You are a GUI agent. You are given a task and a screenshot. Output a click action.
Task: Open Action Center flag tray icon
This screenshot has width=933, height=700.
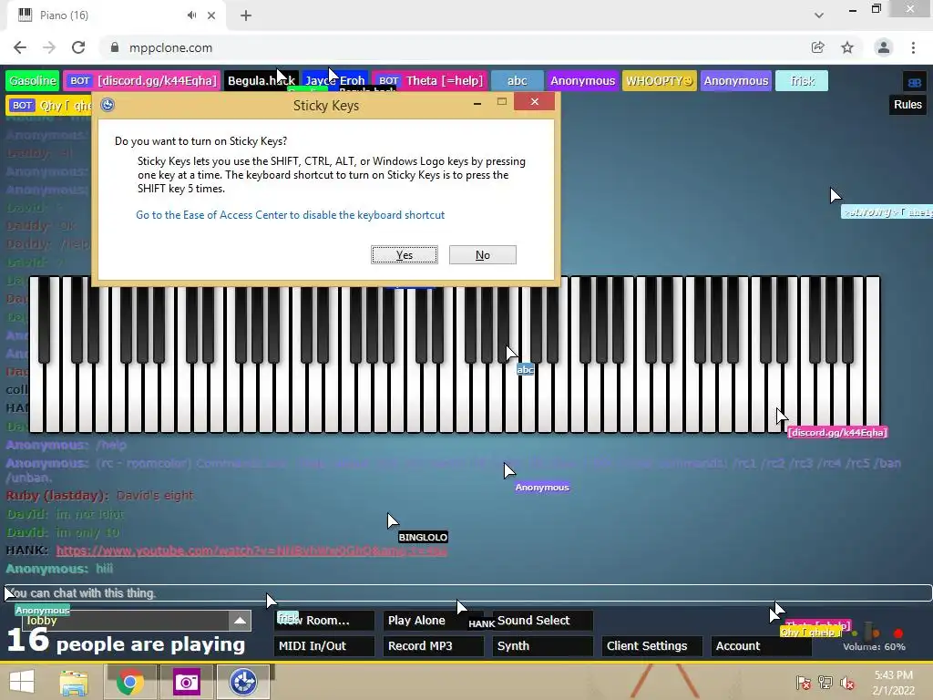(803, 683)
